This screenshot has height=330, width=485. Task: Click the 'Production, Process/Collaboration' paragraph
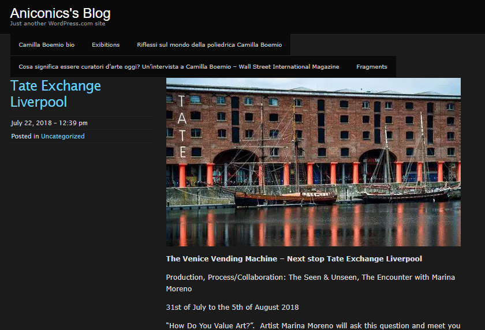coord(310,283)
